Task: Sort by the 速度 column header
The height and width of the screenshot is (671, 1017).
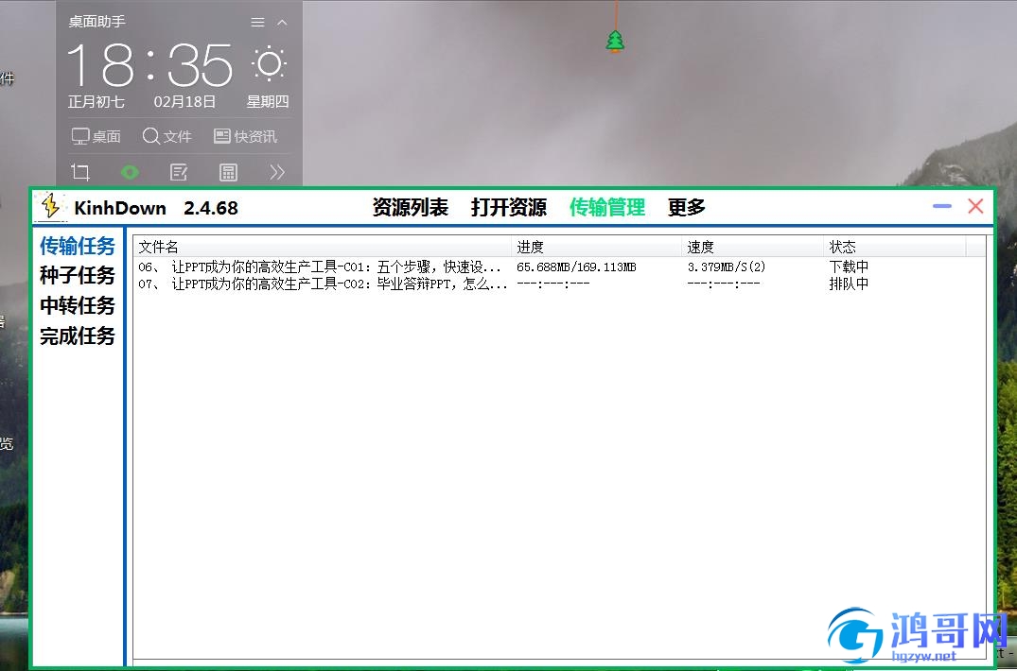Action: click(x=753, y=247)
